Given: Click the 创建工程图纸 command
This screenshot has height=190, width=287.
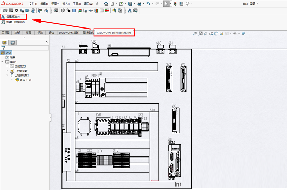Looking at the screenshot, I should (15, 22).
